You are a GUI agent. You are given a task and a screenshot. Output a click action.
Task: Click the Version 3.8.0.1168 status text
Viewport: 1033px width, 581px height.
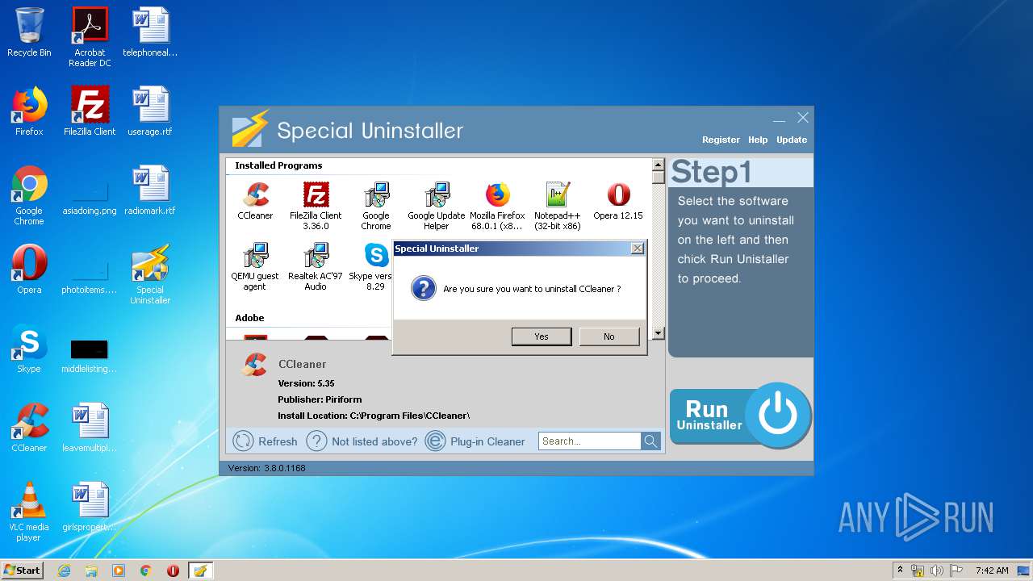pyautogui.click(x=266, y=468)
